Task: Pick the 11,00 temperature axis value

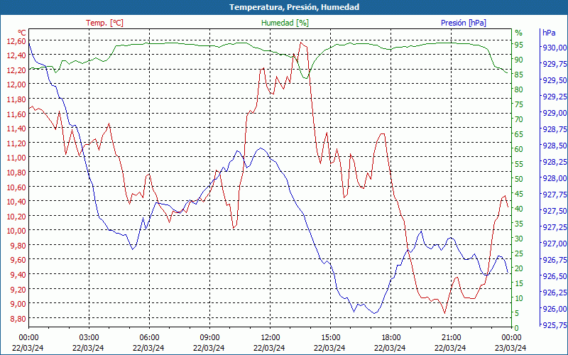Action: click(16, 158)
